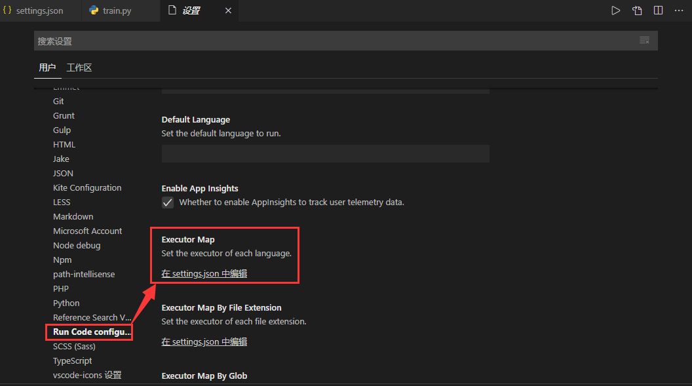This screenshot has height=386, width=692.
Task: Close the 设置 tab
Action: [x=228, y=10]
